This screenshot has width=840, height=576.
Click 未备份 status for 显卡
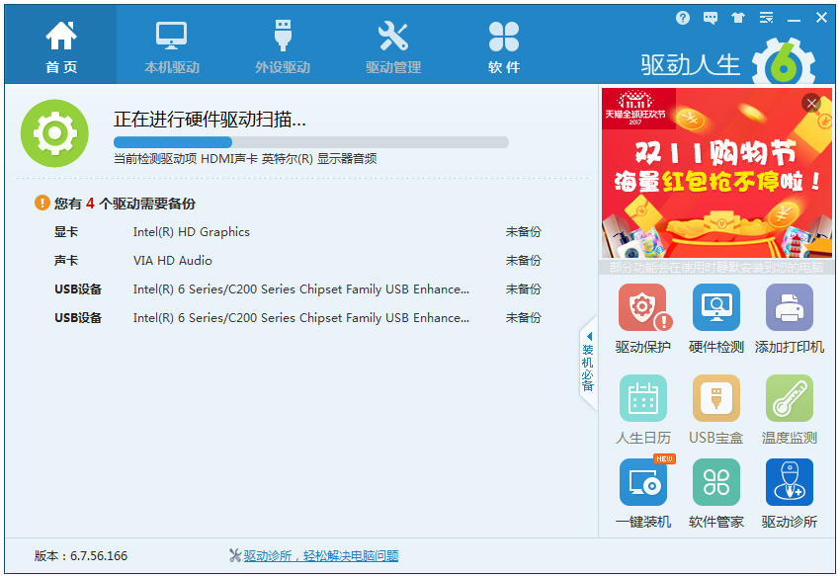click(x=523, y=232)
